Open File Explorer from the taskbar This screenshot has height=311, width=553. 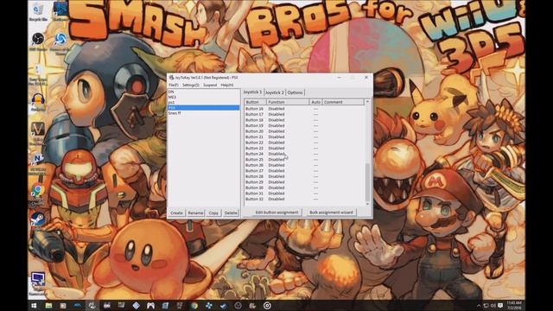tap(48, 305)
